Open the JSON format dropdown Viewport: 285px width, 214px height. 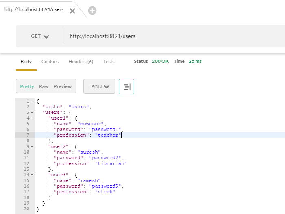pyautogui.click(x=99, y=86)
